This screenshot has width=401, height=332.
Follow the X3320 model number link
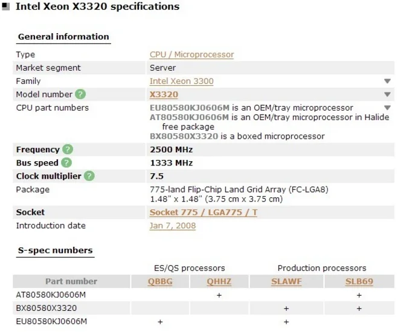tap(164, 94)
